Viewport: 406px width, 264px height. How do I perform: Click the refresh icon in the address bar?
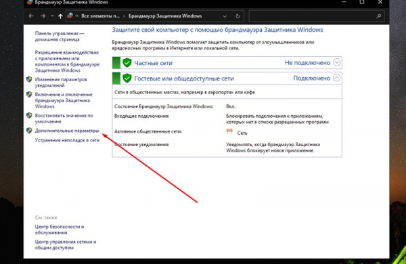click(x=238, y=16)
